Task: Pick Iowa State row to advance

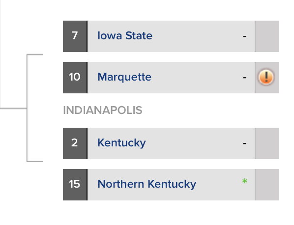Action: [171, 36]
